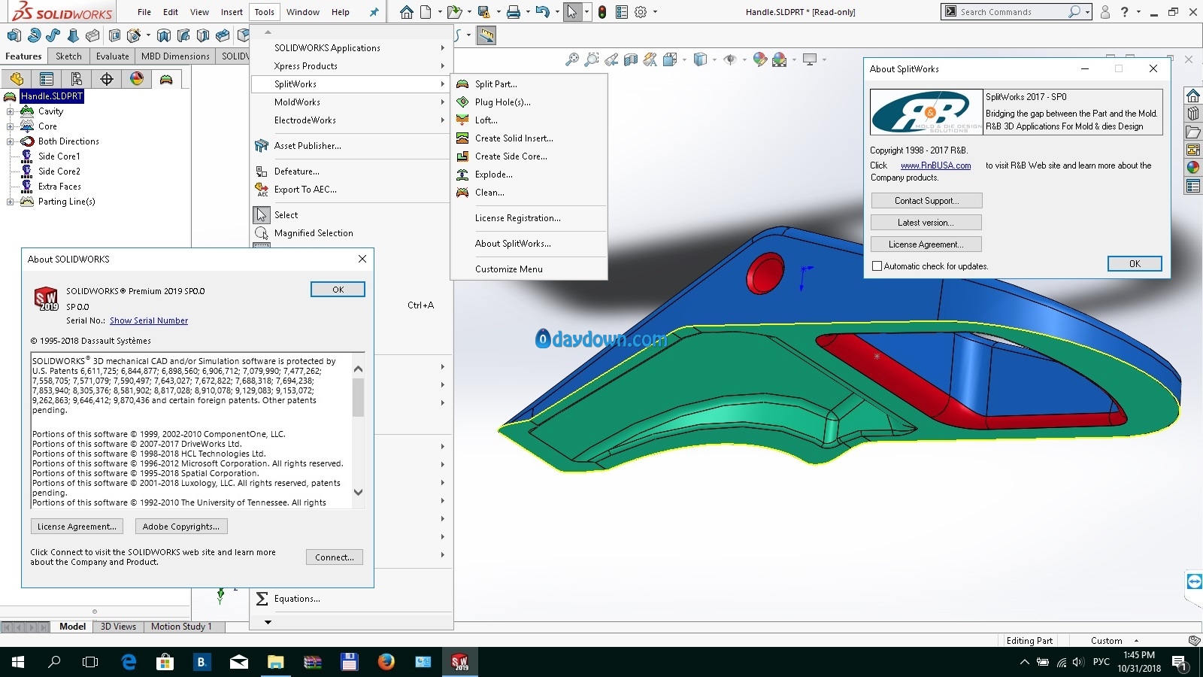Open the Hide/Show Items dropdown arrow

(743, 59)
